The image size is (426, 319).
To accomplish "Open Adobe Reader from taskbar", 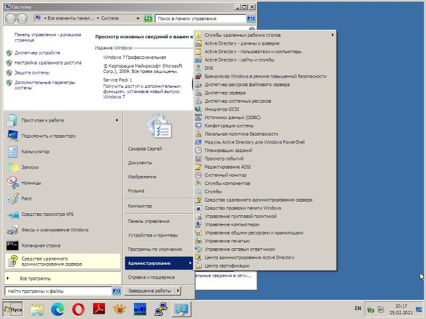I will (99, 309).
